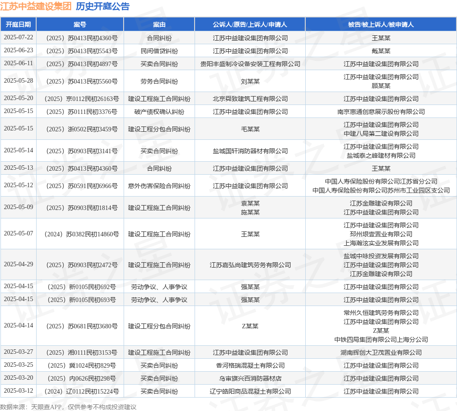Image resolution: width=457 pixels, height=411 pixels.
Task: Click plaintiff 贵阳丰盛制冷设备安装工程有限公司
Action: [250, 64]
